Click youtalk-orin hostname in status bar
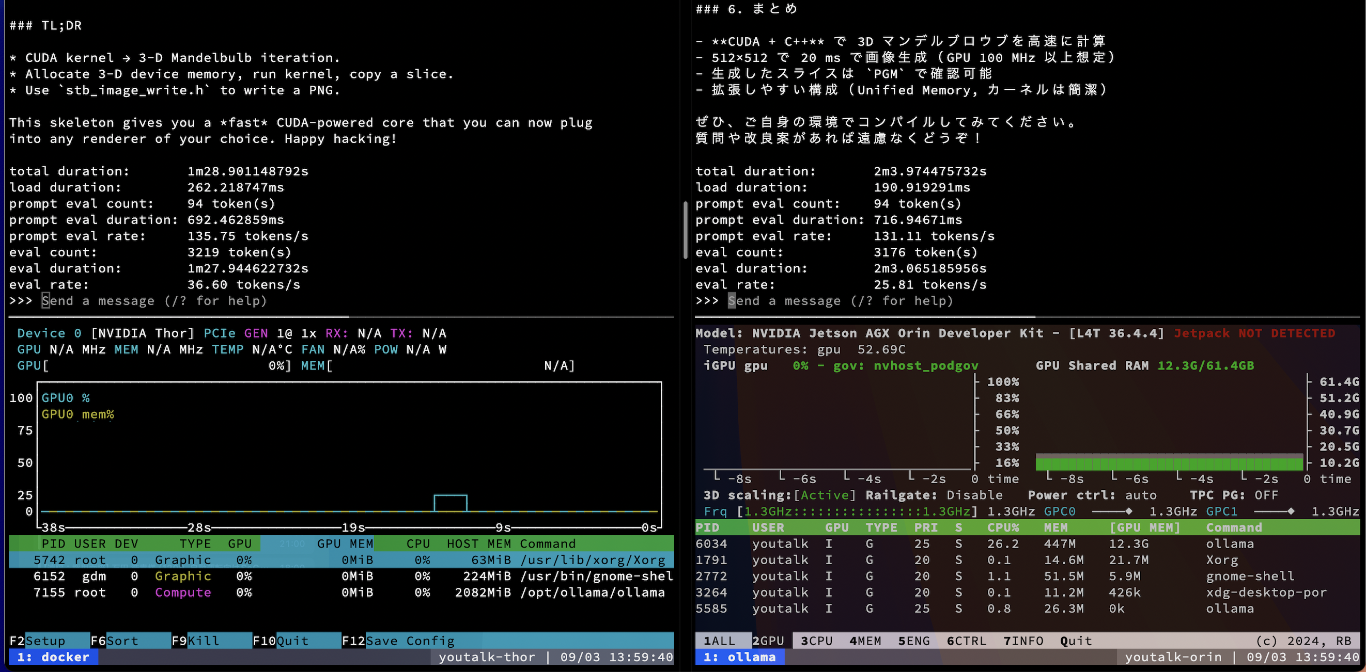Viewport: 1366px width, 672px height. click(x=1173, y=657)
